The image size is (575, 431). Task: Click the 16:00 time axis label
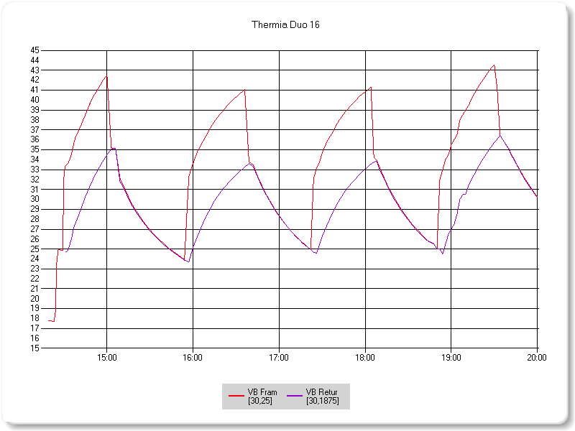coord(193,357)
